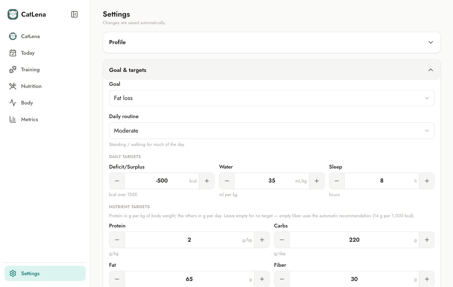Click the Water ml/kg input field
The width and height of the screenshot is (453, 287).
click(x=272, y=181)
